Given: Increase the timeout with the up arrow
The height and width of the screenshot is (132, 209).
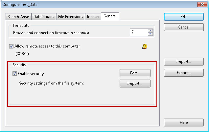Looking at the screenshot, I should click(151, 31).
